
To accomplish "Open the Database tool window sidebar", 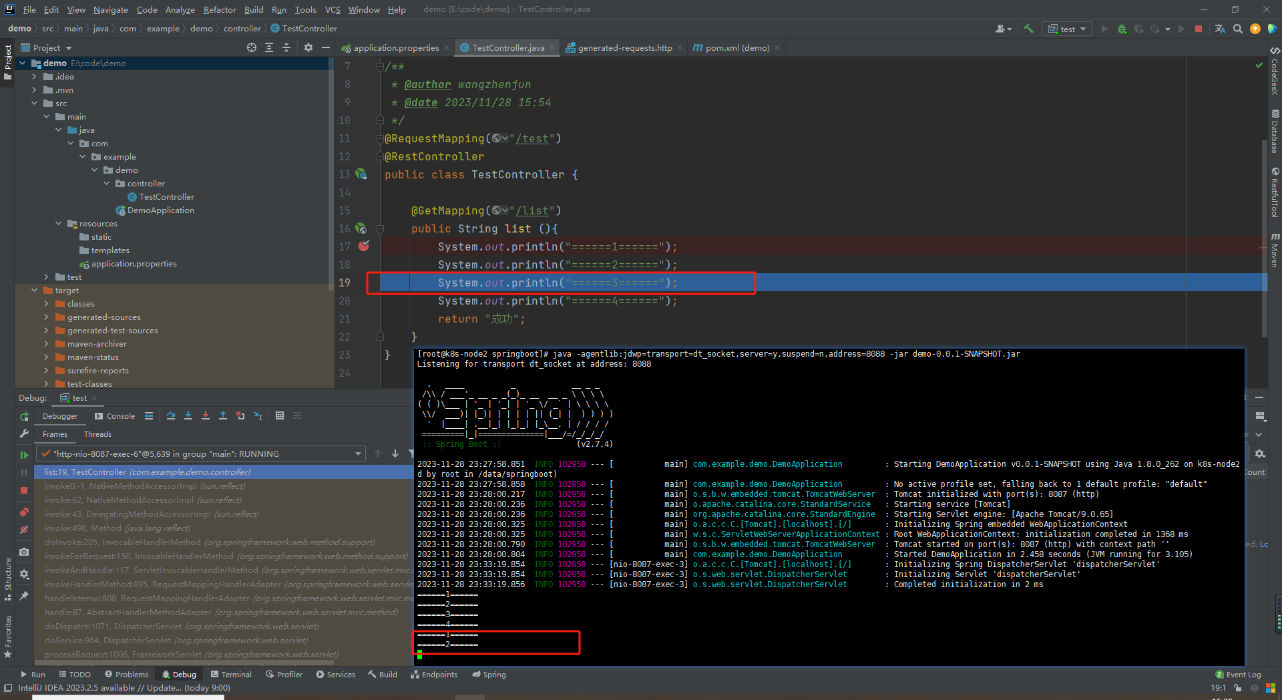I will click(x=1275, y=132).
